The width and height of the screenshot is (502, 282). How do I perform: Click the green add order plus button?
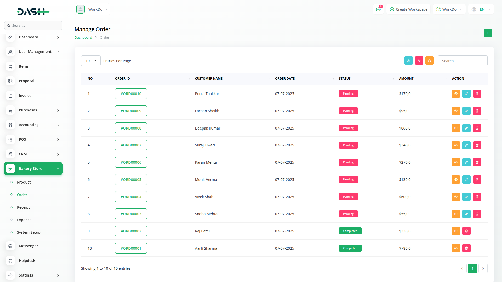point(488,33)
